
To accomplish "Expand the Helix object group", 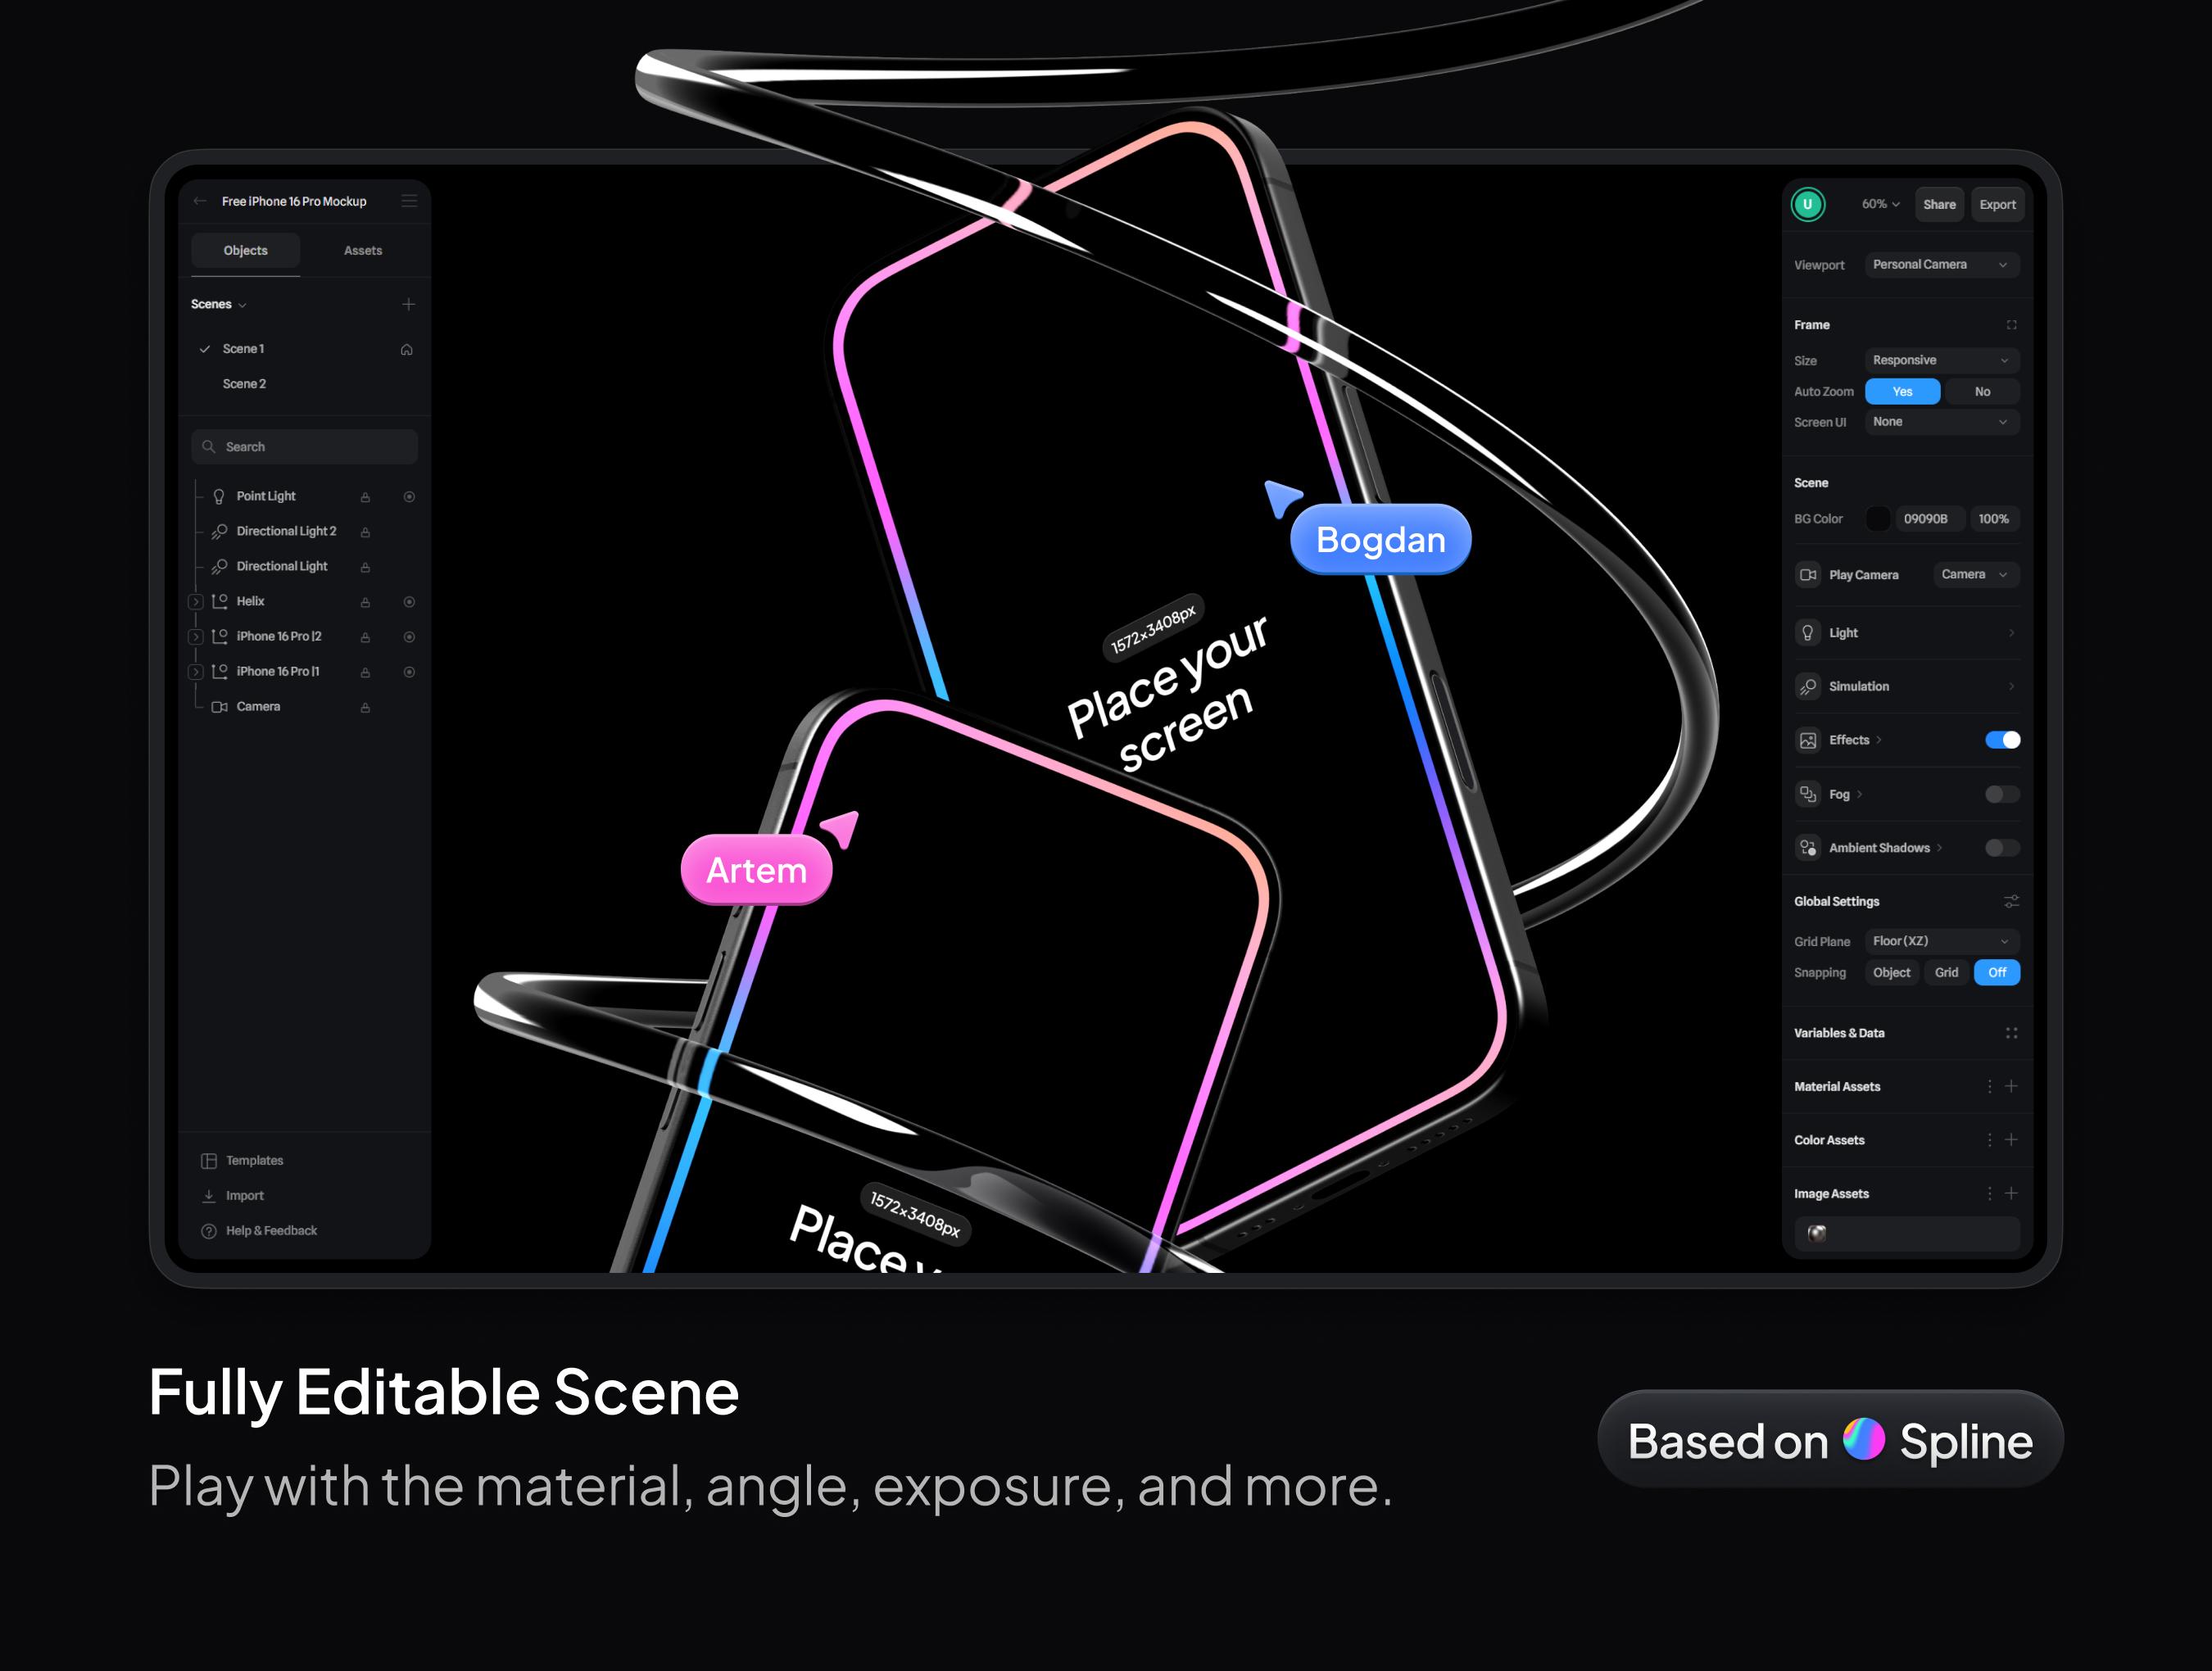I will coord(196,602).
